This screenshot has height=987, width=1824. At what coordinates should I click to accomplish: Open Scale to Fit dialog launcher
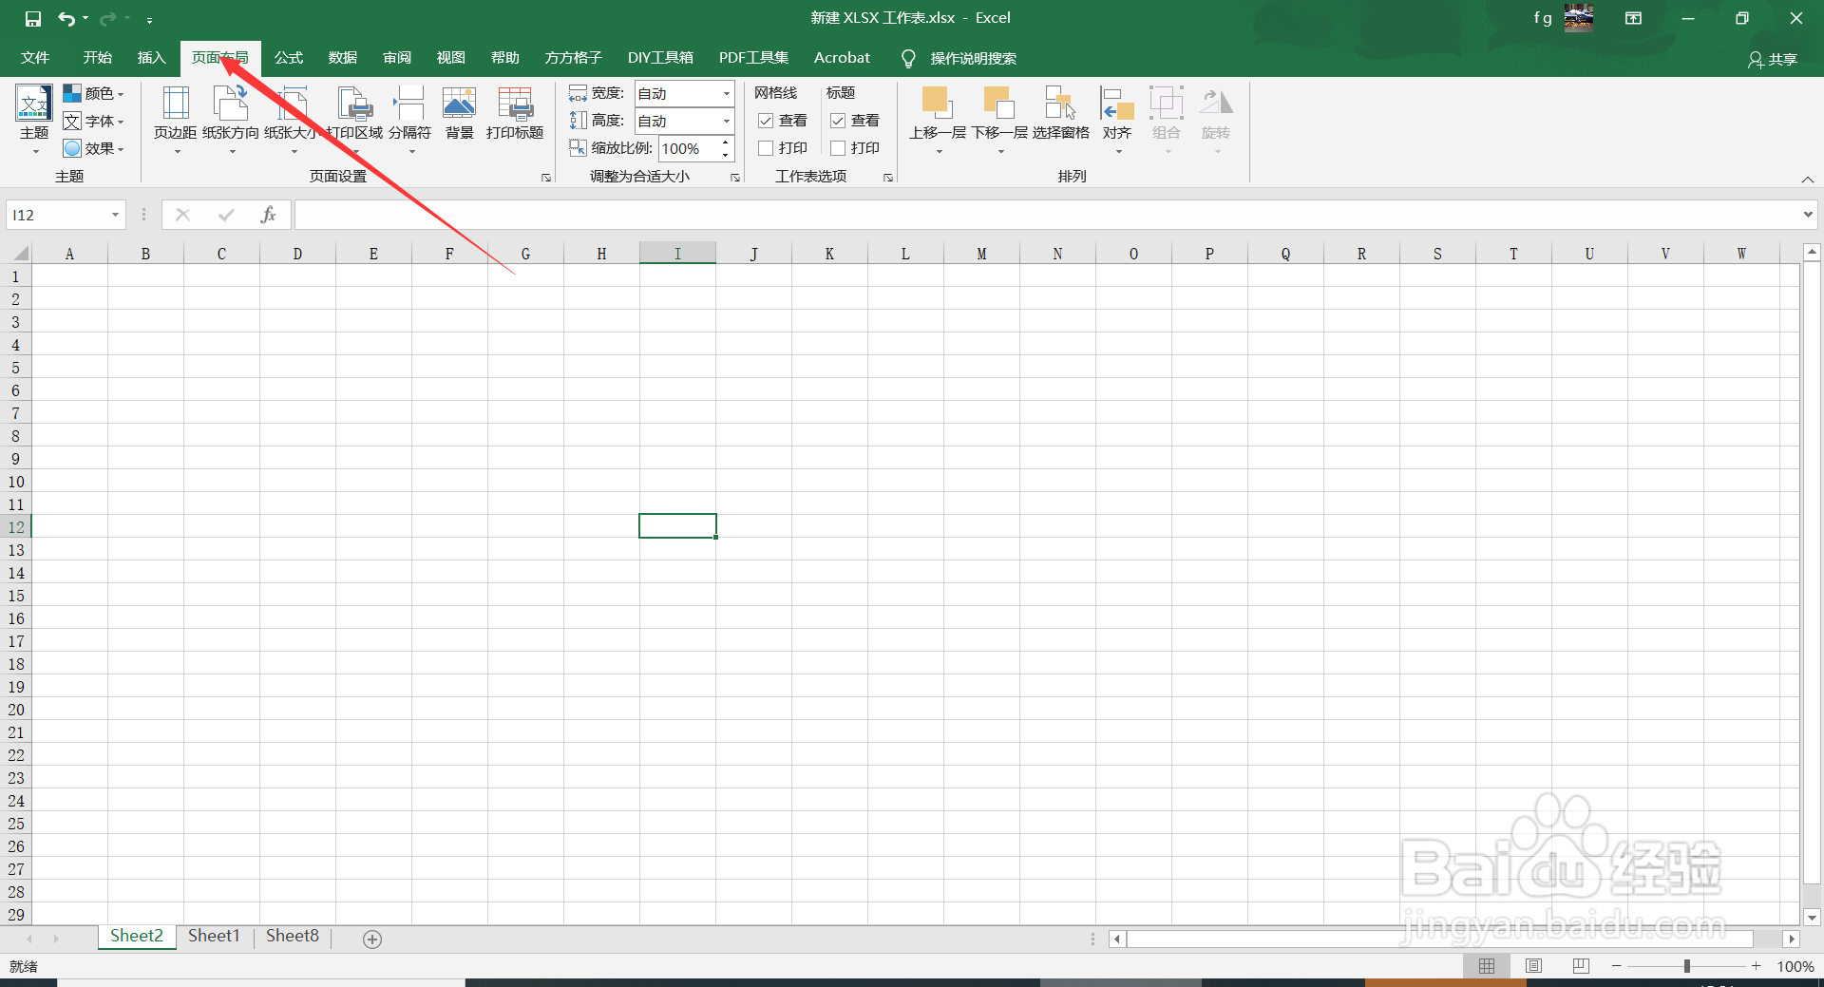[x=735, y=178]
